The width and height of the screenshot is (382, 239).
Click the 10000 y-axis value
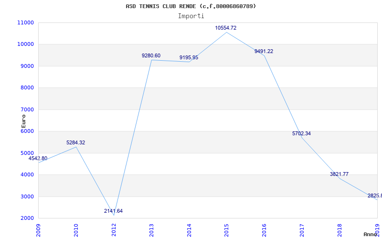(26, 44)
